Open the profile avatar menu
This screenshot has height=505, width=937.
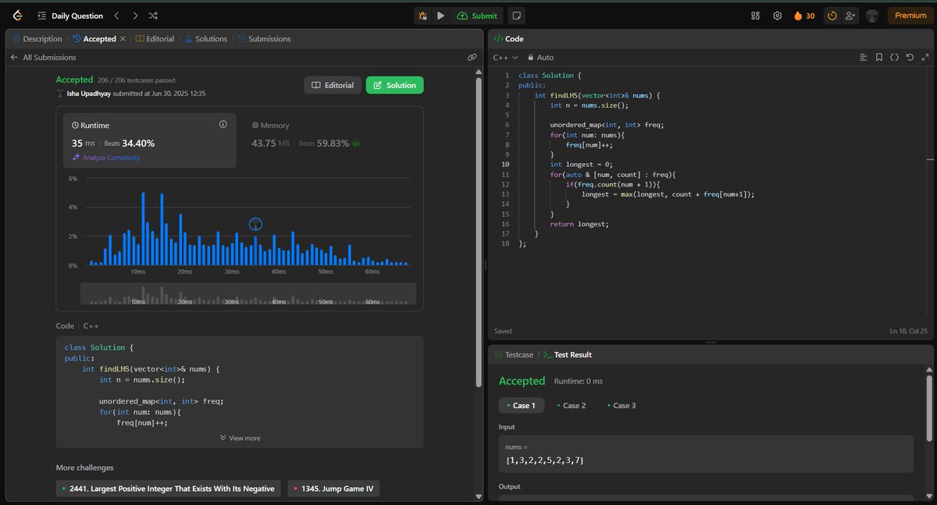coord(872,16)
